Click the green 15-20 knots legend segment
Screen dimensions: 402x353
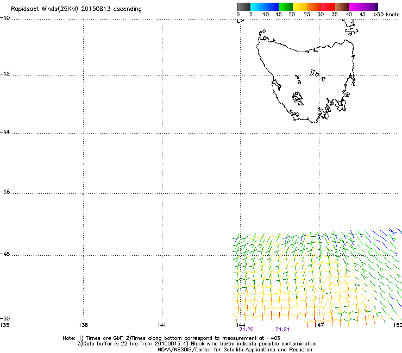tap(286, 7)
